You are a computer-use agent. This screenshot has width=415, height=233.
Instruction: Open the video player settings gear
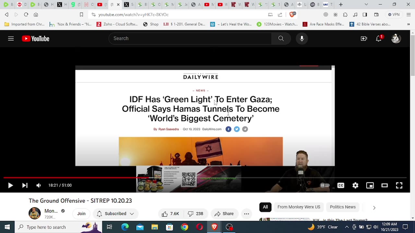(355, 185)
